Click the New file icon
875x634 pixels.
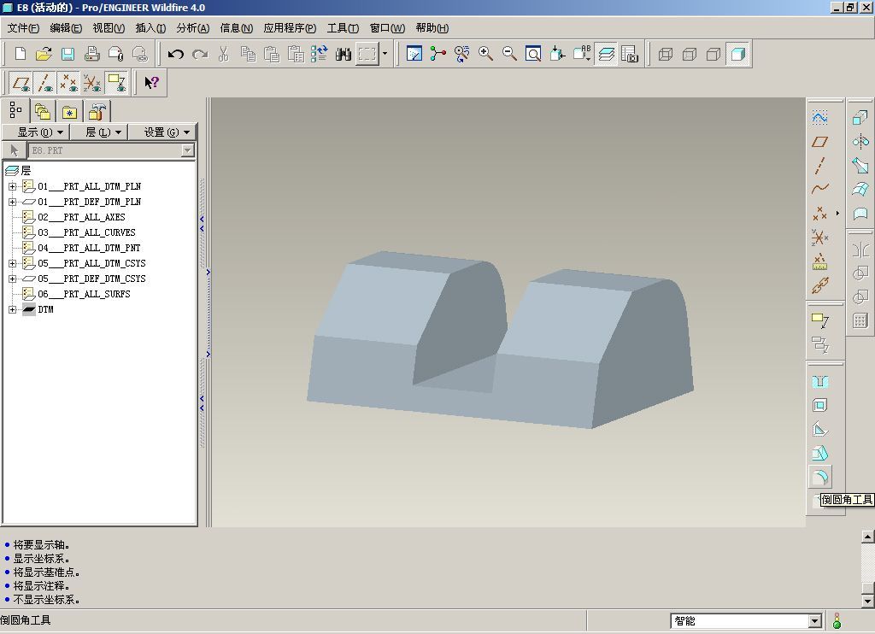(21, 54)
